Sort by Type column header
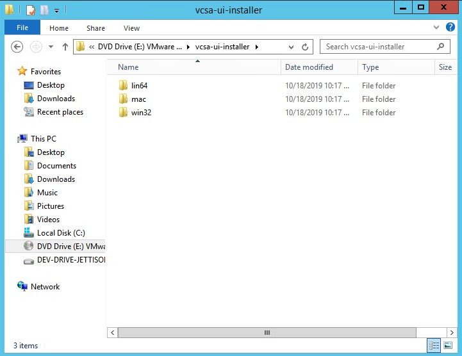Viewport: 462px width, 356px height. 396,67
